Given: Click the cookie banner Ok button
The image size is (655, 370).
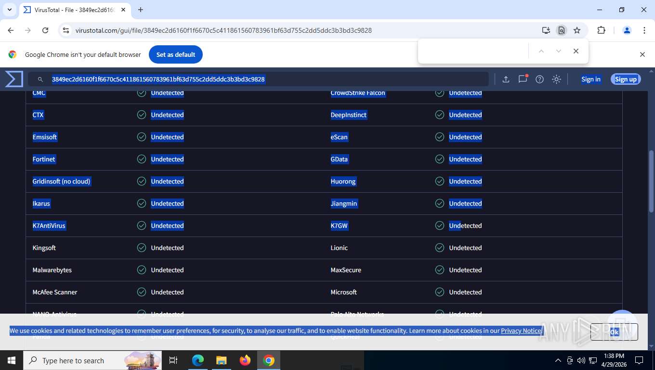Looking at the screenshot, I should tap(614, 332).
